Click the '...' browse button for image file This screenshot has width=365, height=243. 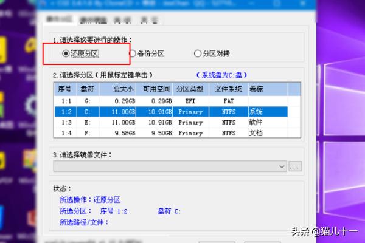(295, 166)
